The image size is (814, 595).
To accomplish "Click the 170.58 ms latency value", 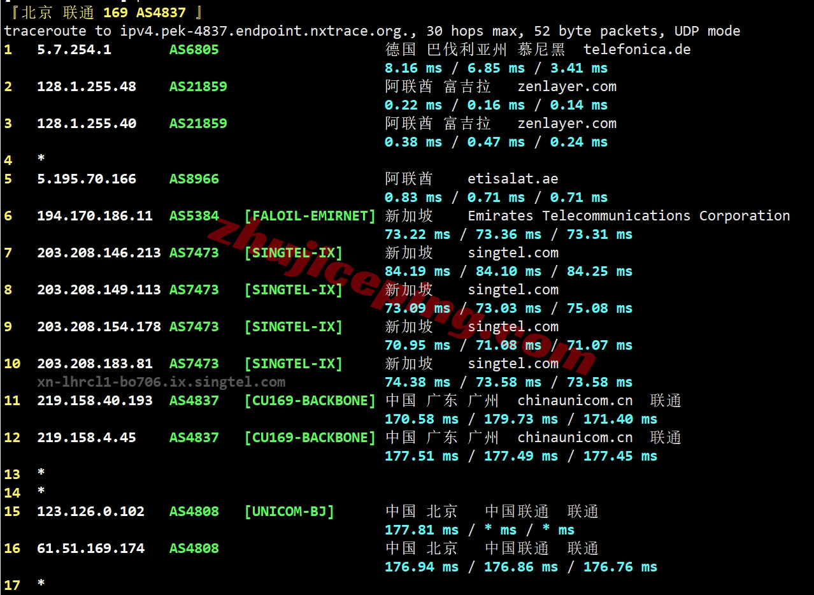I will [421, 419].
